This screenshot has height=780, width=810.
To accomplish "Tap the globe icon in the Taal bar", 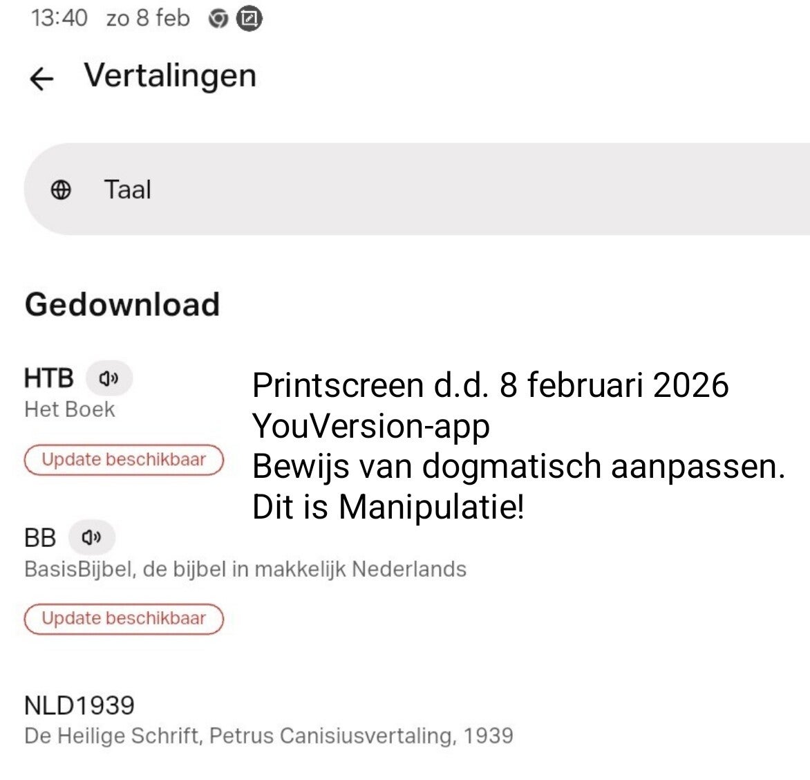I will (x=61, y=189).
